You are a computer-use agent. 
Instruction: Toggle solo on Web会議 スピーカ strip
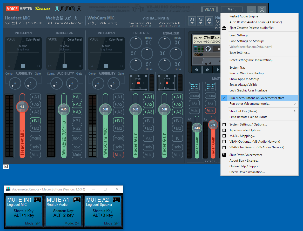click(77, 147)
